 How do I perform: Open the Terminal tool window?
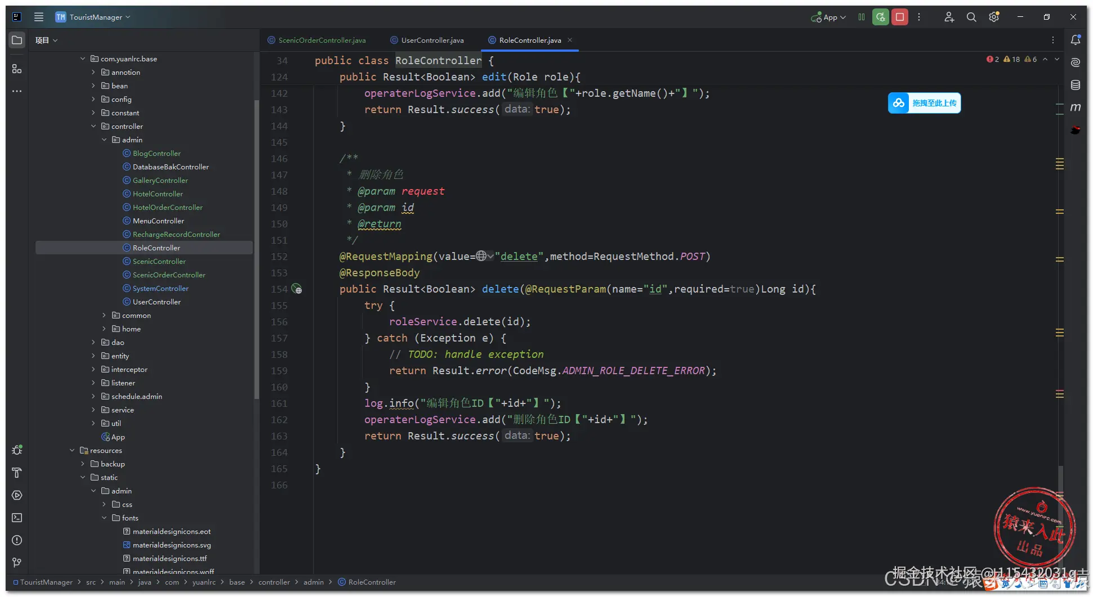tap(17, 518)
